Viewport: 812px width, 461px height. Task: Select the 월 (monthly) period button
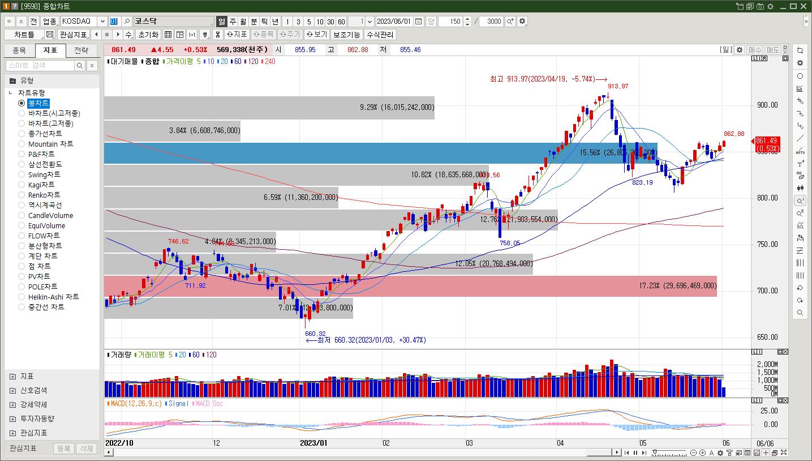click(x=243, y=22)
